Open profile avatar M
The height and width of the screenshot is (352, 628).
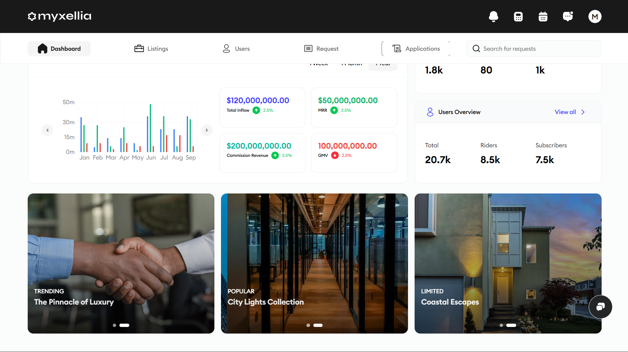click(595, 16)
